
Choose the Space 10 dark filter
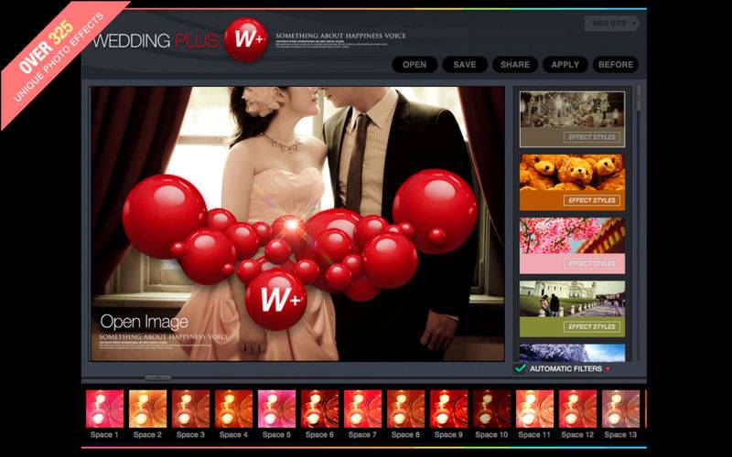point(491,409)
